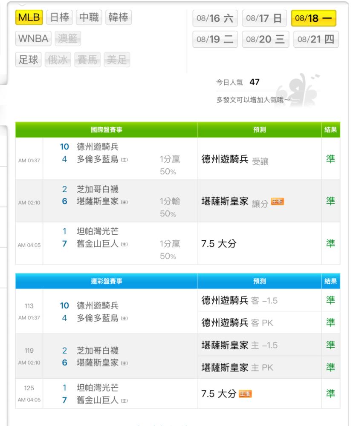Click the 預測 header in the 運彩盤 table

(x=260, y=281)
